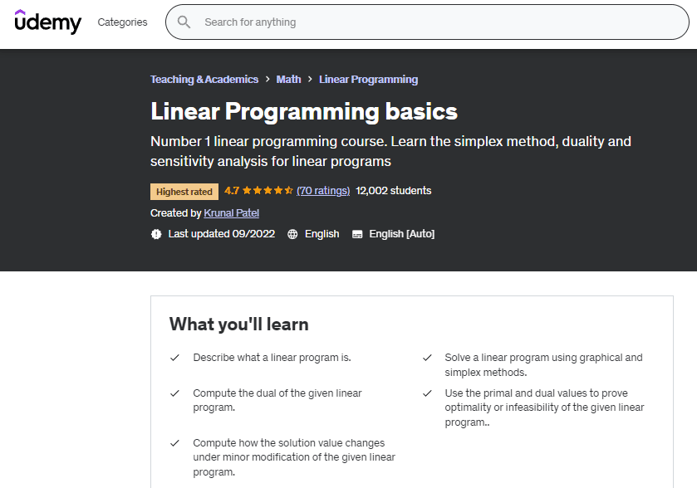Click the checkmark beside "Use the primal and dual values"
The image size is (697, 488).
click(x=427, y=393)
